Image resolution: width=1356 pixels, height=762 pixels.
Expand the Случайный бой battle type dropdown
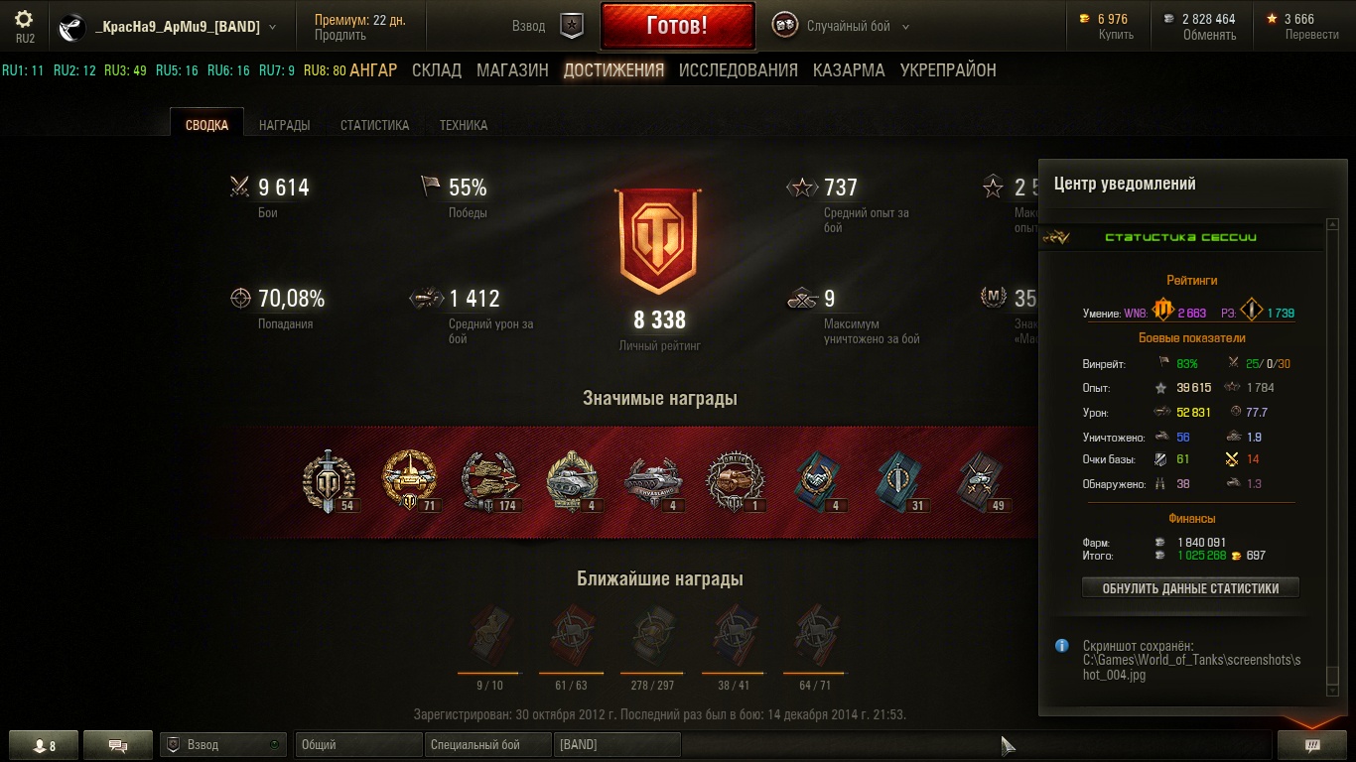click(905, 28)
